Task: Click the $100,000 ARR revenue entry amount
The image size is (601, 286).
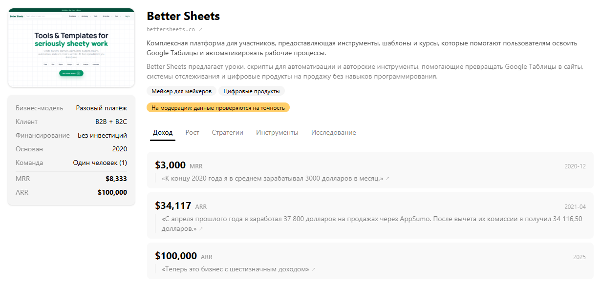Action: [x=176, y=256]
